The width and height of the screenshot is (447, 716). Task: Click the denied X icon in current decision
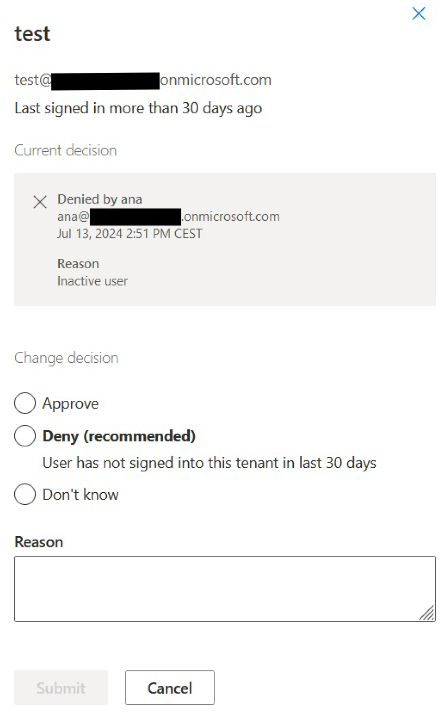point(40,202)
